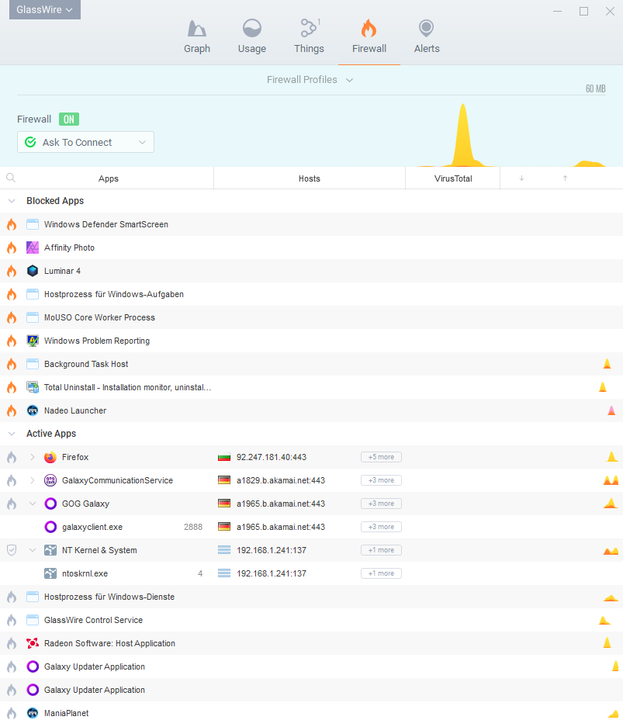Select the MoUSO Core Worker Process name
This screenshot has width=623, height=727.
click(x=99, y=317)
